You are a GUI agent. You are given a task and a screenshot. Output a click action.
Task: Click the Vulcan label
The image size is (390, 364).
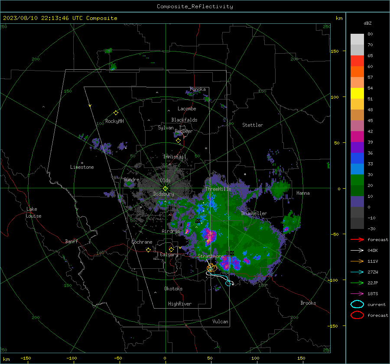tap(220, 322)
